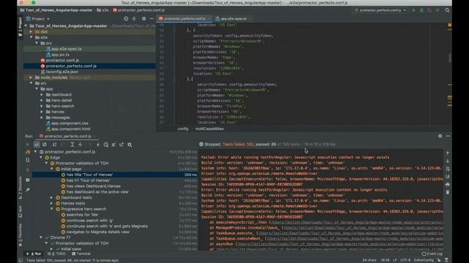The width and height of the screenshot is (469, 263).
Task: Switch to app.e2e-spec.ts editor tab
Action: point(233,19)
